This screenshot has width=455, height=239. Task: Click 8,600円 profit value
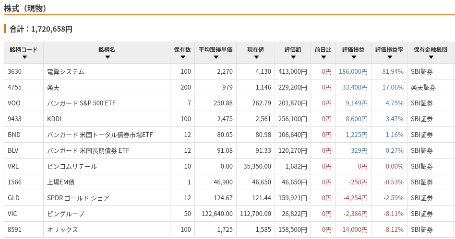[356, 119]
